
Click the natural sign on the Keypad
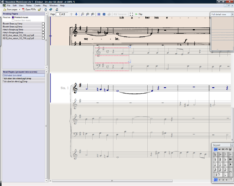[x=215, y=159]
